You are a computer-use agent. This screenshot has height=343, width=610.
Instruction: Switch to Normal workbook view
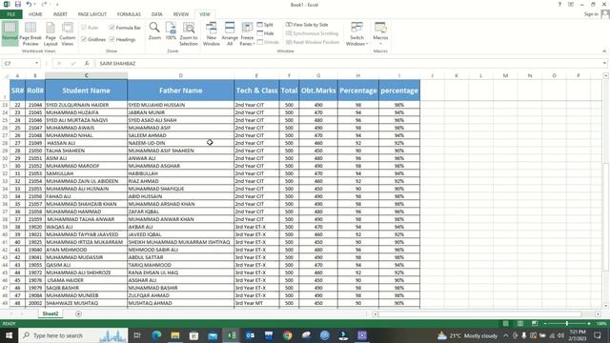10,33
